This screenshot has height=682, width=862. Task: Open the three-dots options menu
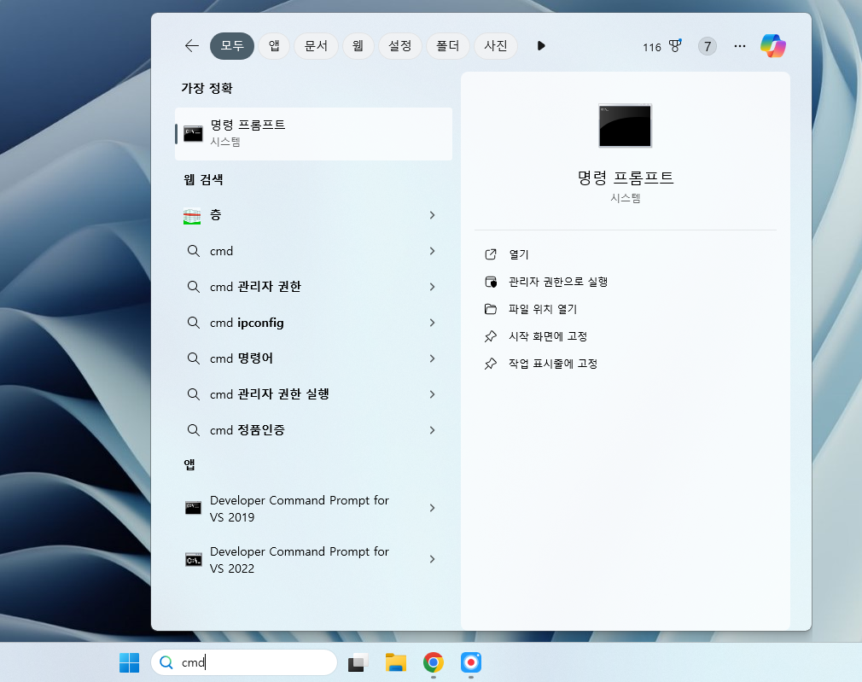click(x=740, y=46)
